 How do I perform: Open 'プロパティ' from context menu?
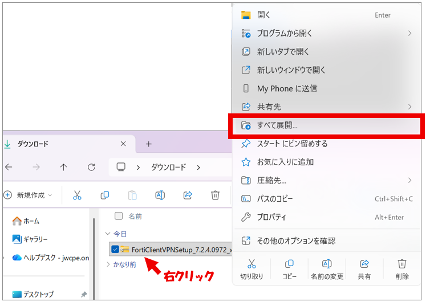click(x=327, y=217)
